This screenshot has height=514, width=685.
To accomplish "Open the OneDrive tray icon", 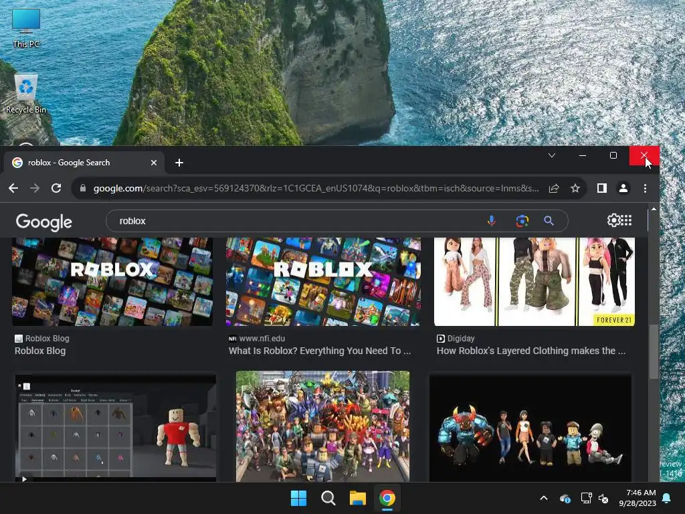I will (565, 498).
